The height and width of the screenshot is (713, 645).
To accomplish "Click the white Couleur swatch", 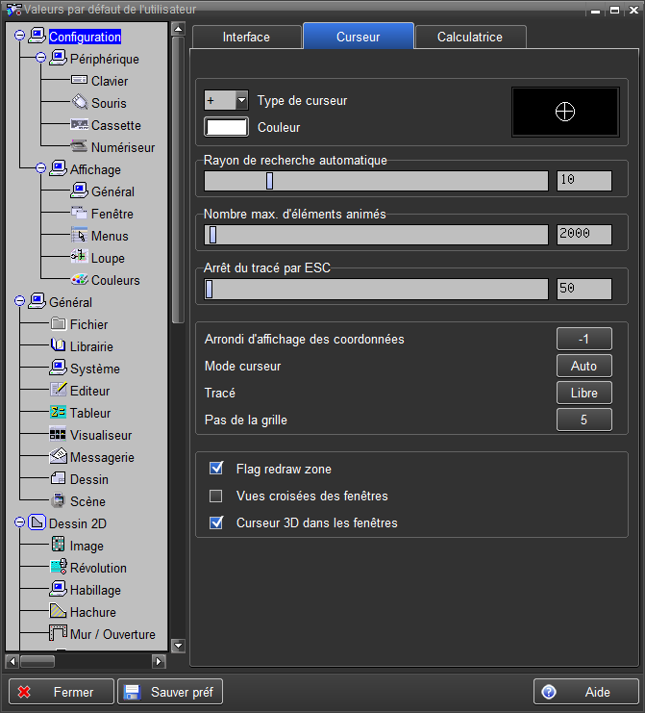I will click(x=227, y=127).
